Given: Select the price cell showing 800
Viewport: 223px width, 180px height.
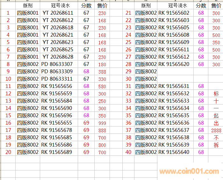Looking at the screenshot, I should click(x=102, y=145).
